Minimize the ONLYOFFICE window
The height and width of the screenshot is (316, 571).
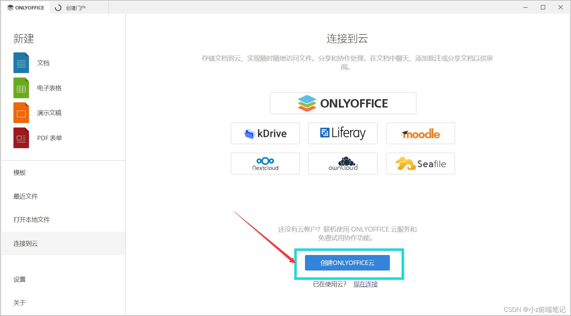coord(525,7)
